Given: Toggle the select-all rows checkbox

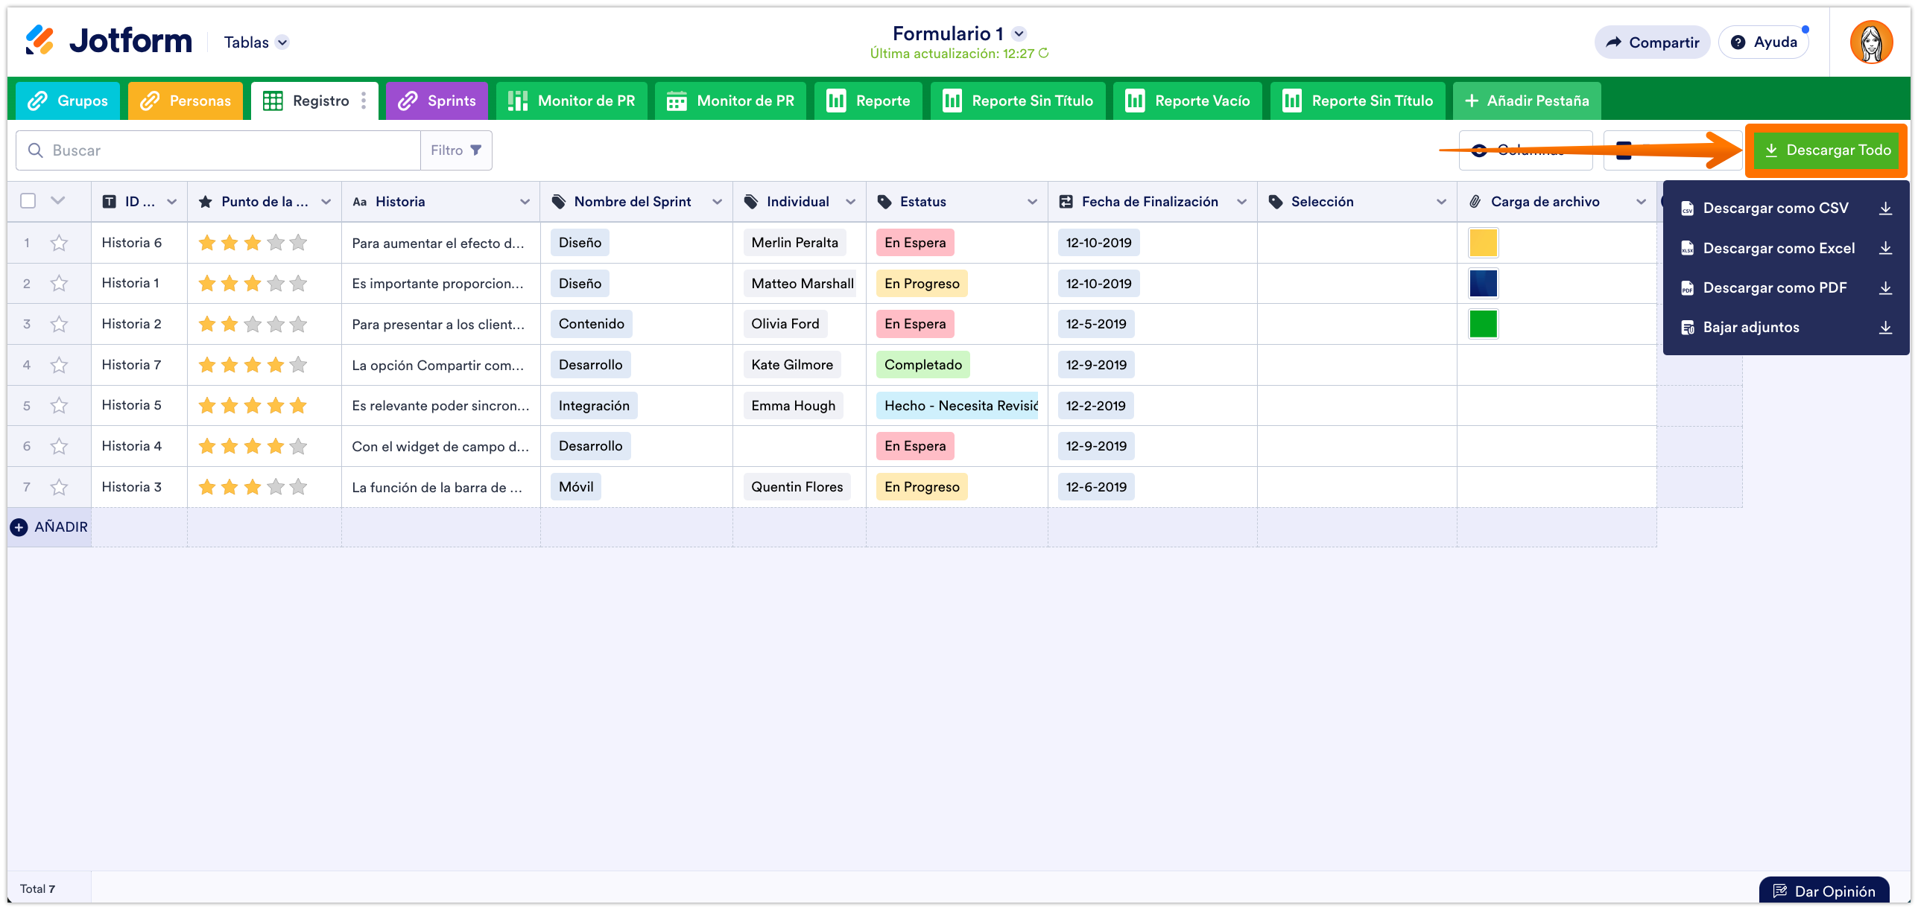Looking at the screenshot, I should point(28,201).
